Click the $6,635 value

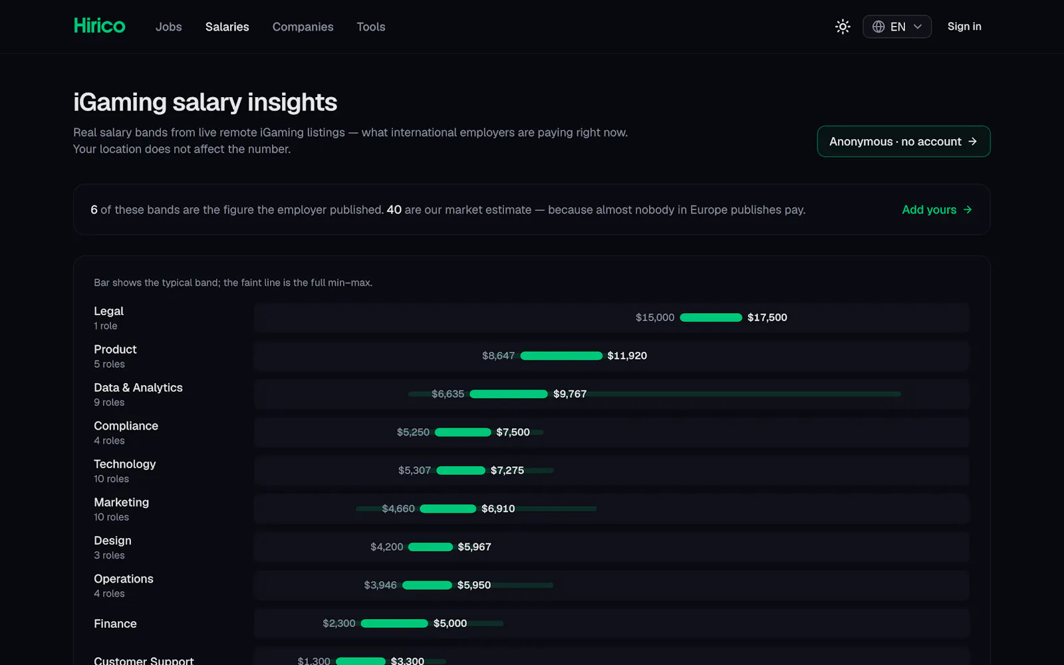[448, 394]
